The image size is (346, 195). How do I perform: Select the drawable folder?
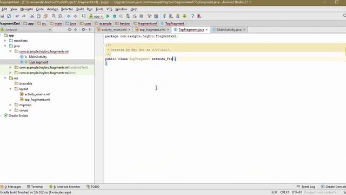pyautogui.click(x=25, y=83)
